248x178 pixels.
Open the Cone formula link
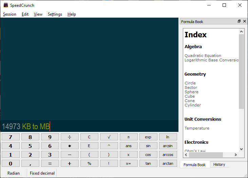coord(190,101)
